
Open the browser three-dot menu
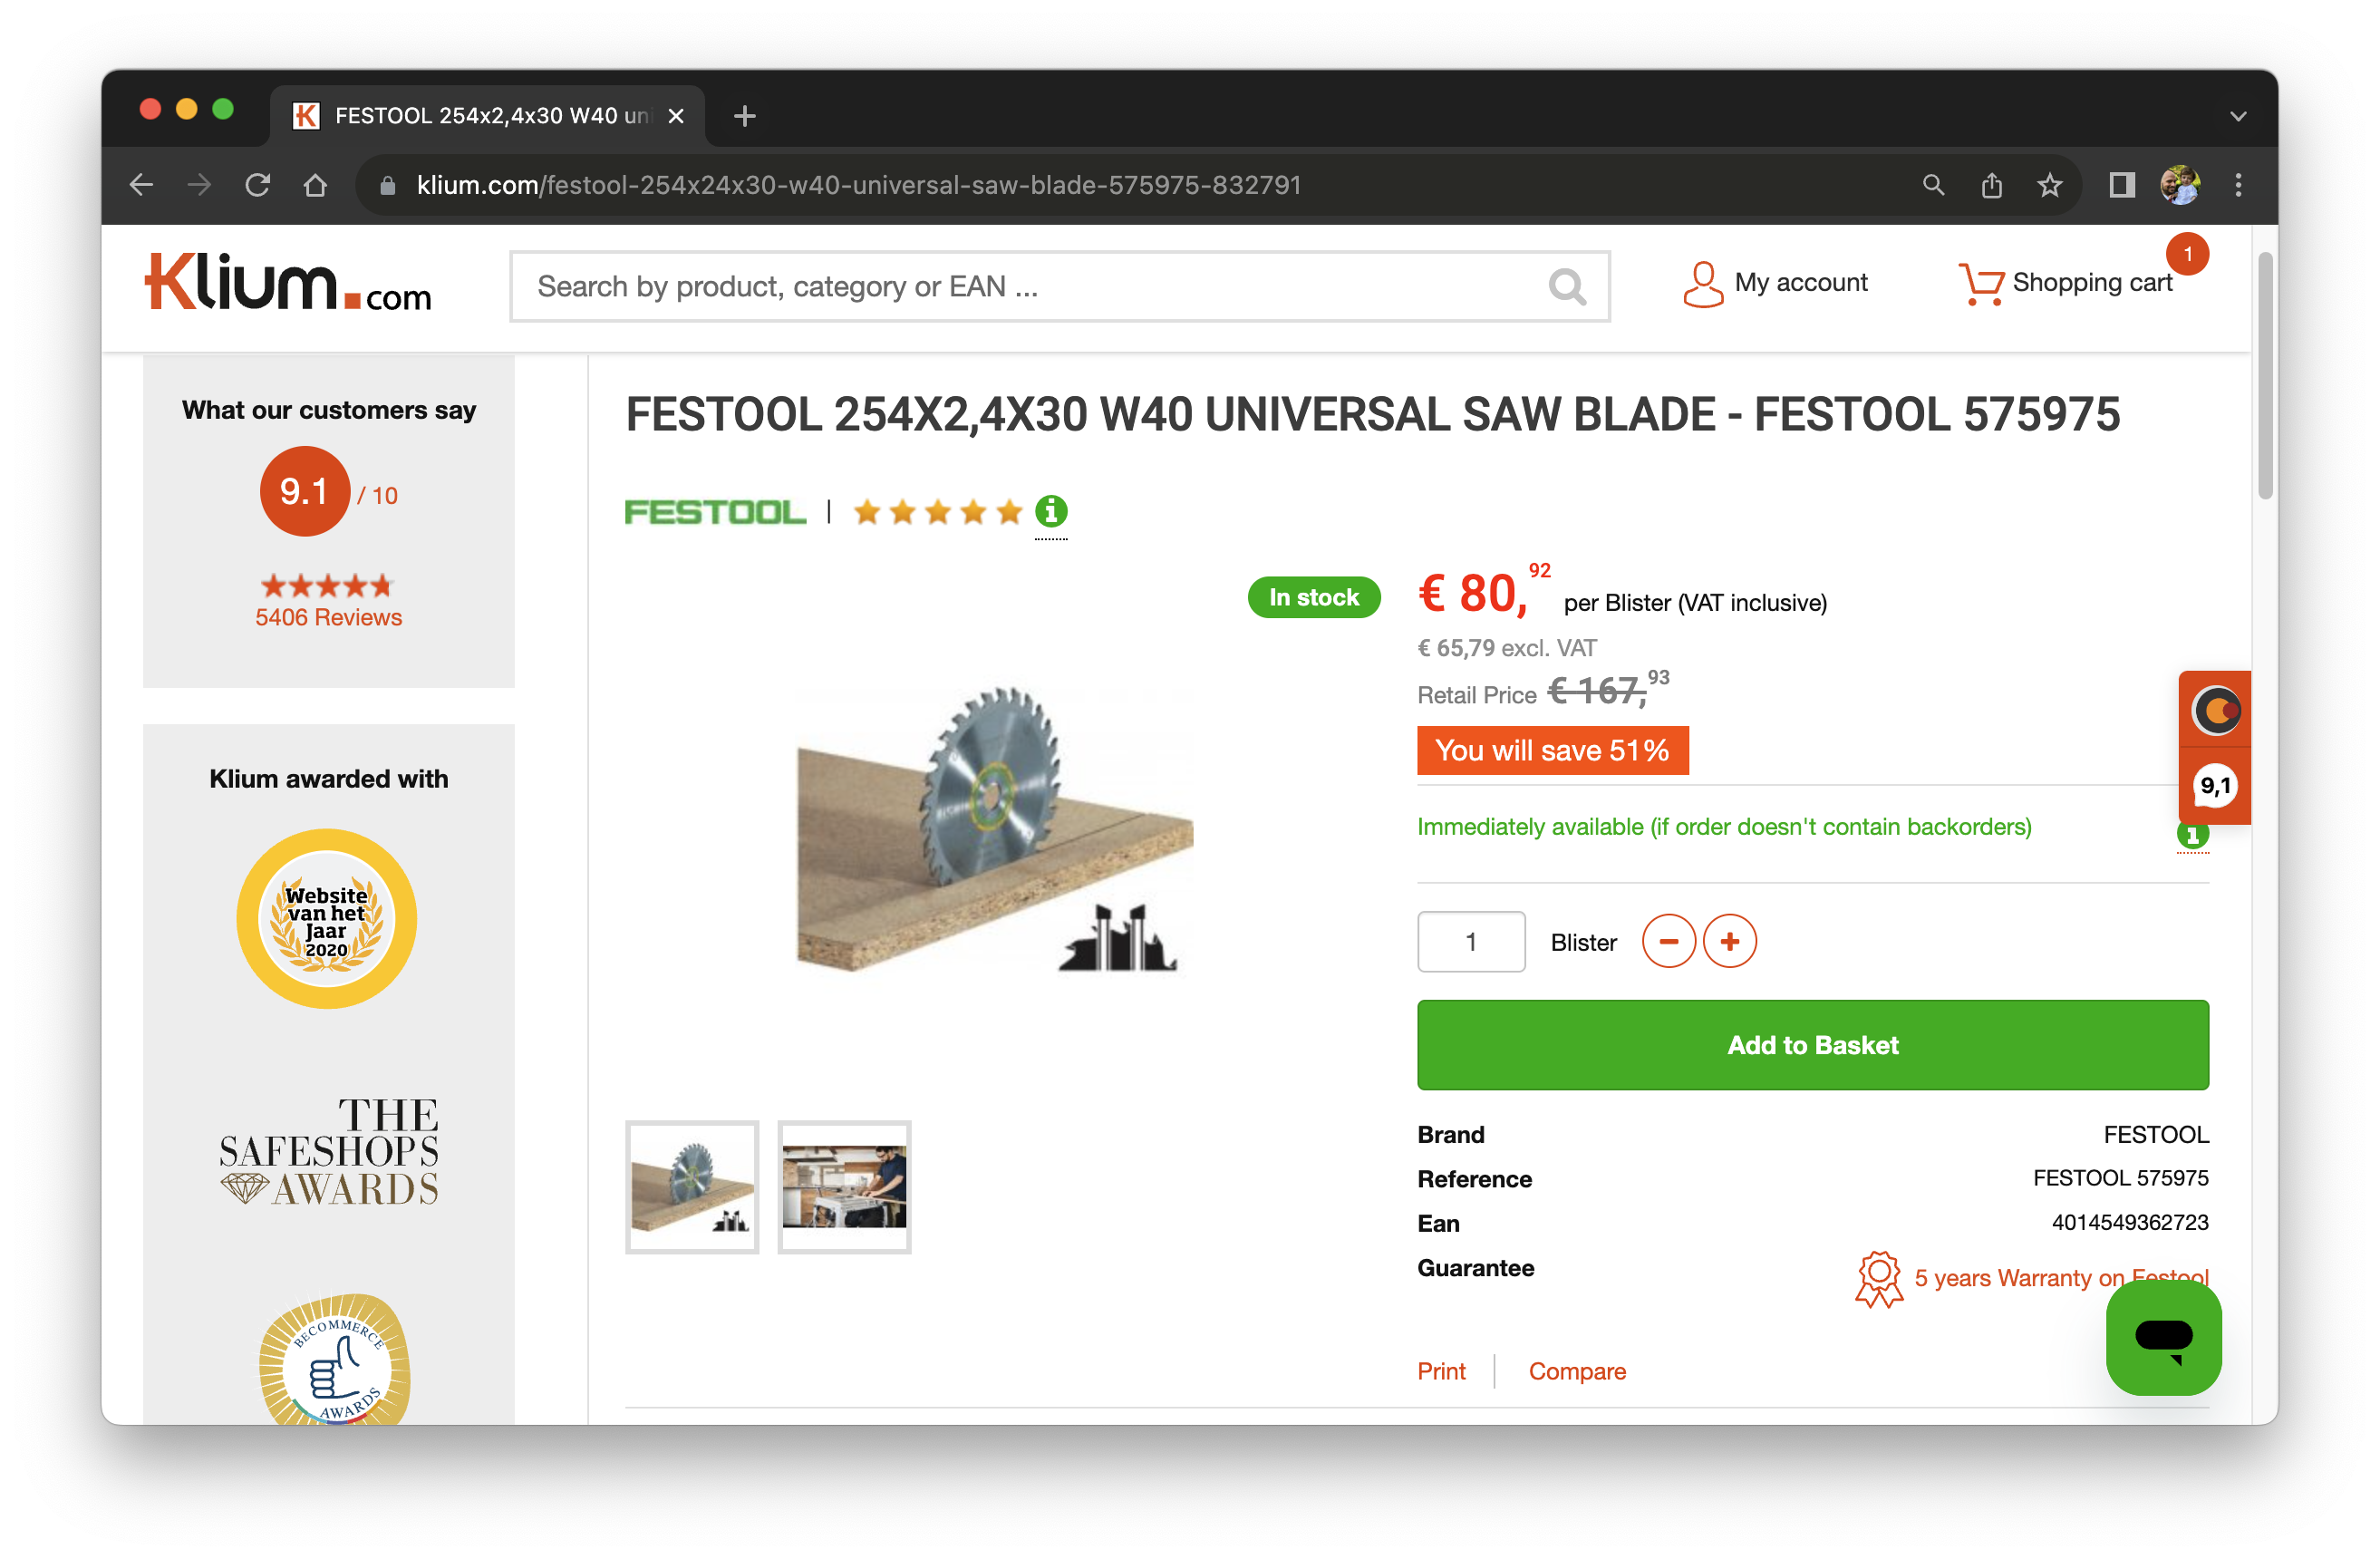tap(2238, 185)
